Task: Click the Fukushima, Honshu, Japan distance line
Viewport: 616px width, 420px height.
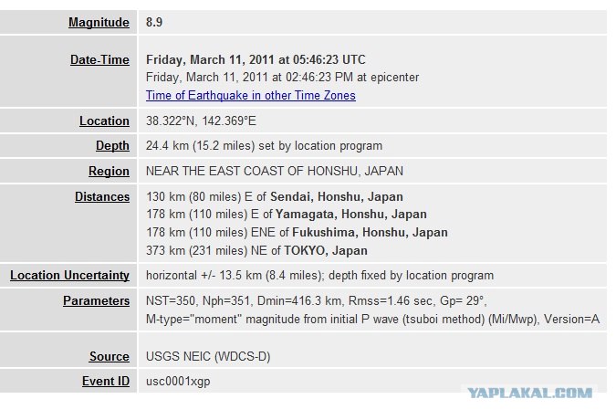Action: click(x=297, y=233)
